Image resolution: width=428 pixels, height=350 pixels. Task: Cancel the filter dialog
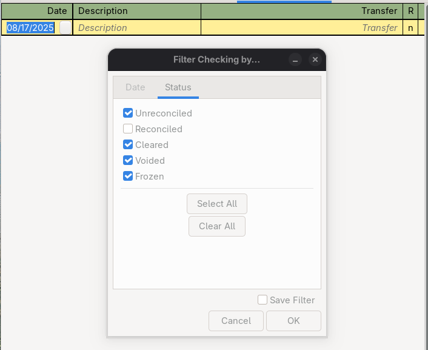point(236,321)
